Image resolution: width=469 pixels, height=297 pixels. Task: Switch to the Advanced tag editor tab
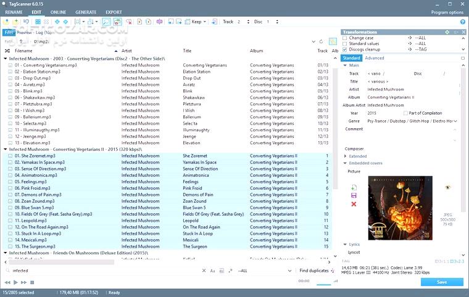375,58
